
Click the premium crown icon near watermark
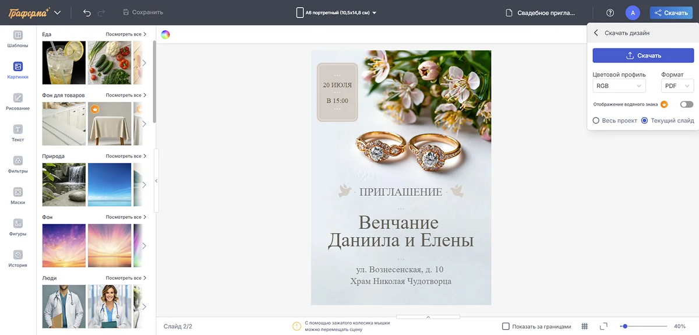664,104
